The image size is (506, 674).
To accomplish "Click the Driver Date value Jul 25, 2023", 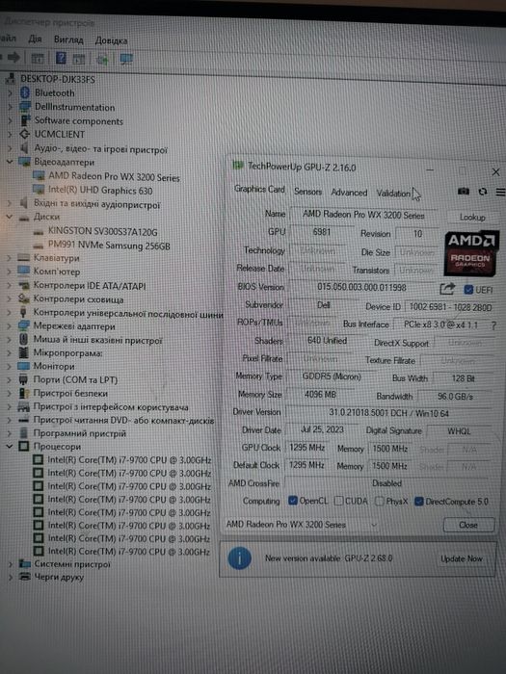I will tap(322, 429).
